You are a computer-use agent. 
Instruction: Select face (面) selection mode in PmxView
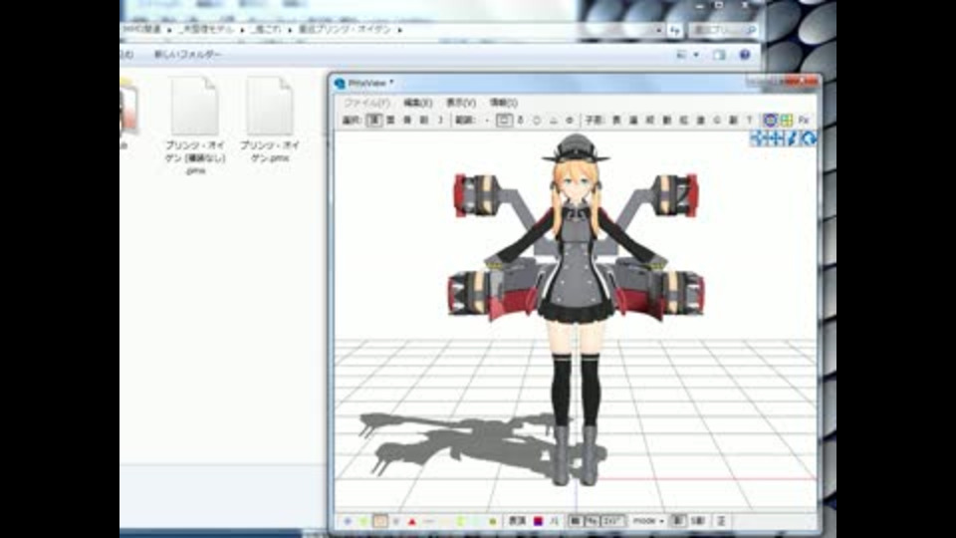point(390,121)
